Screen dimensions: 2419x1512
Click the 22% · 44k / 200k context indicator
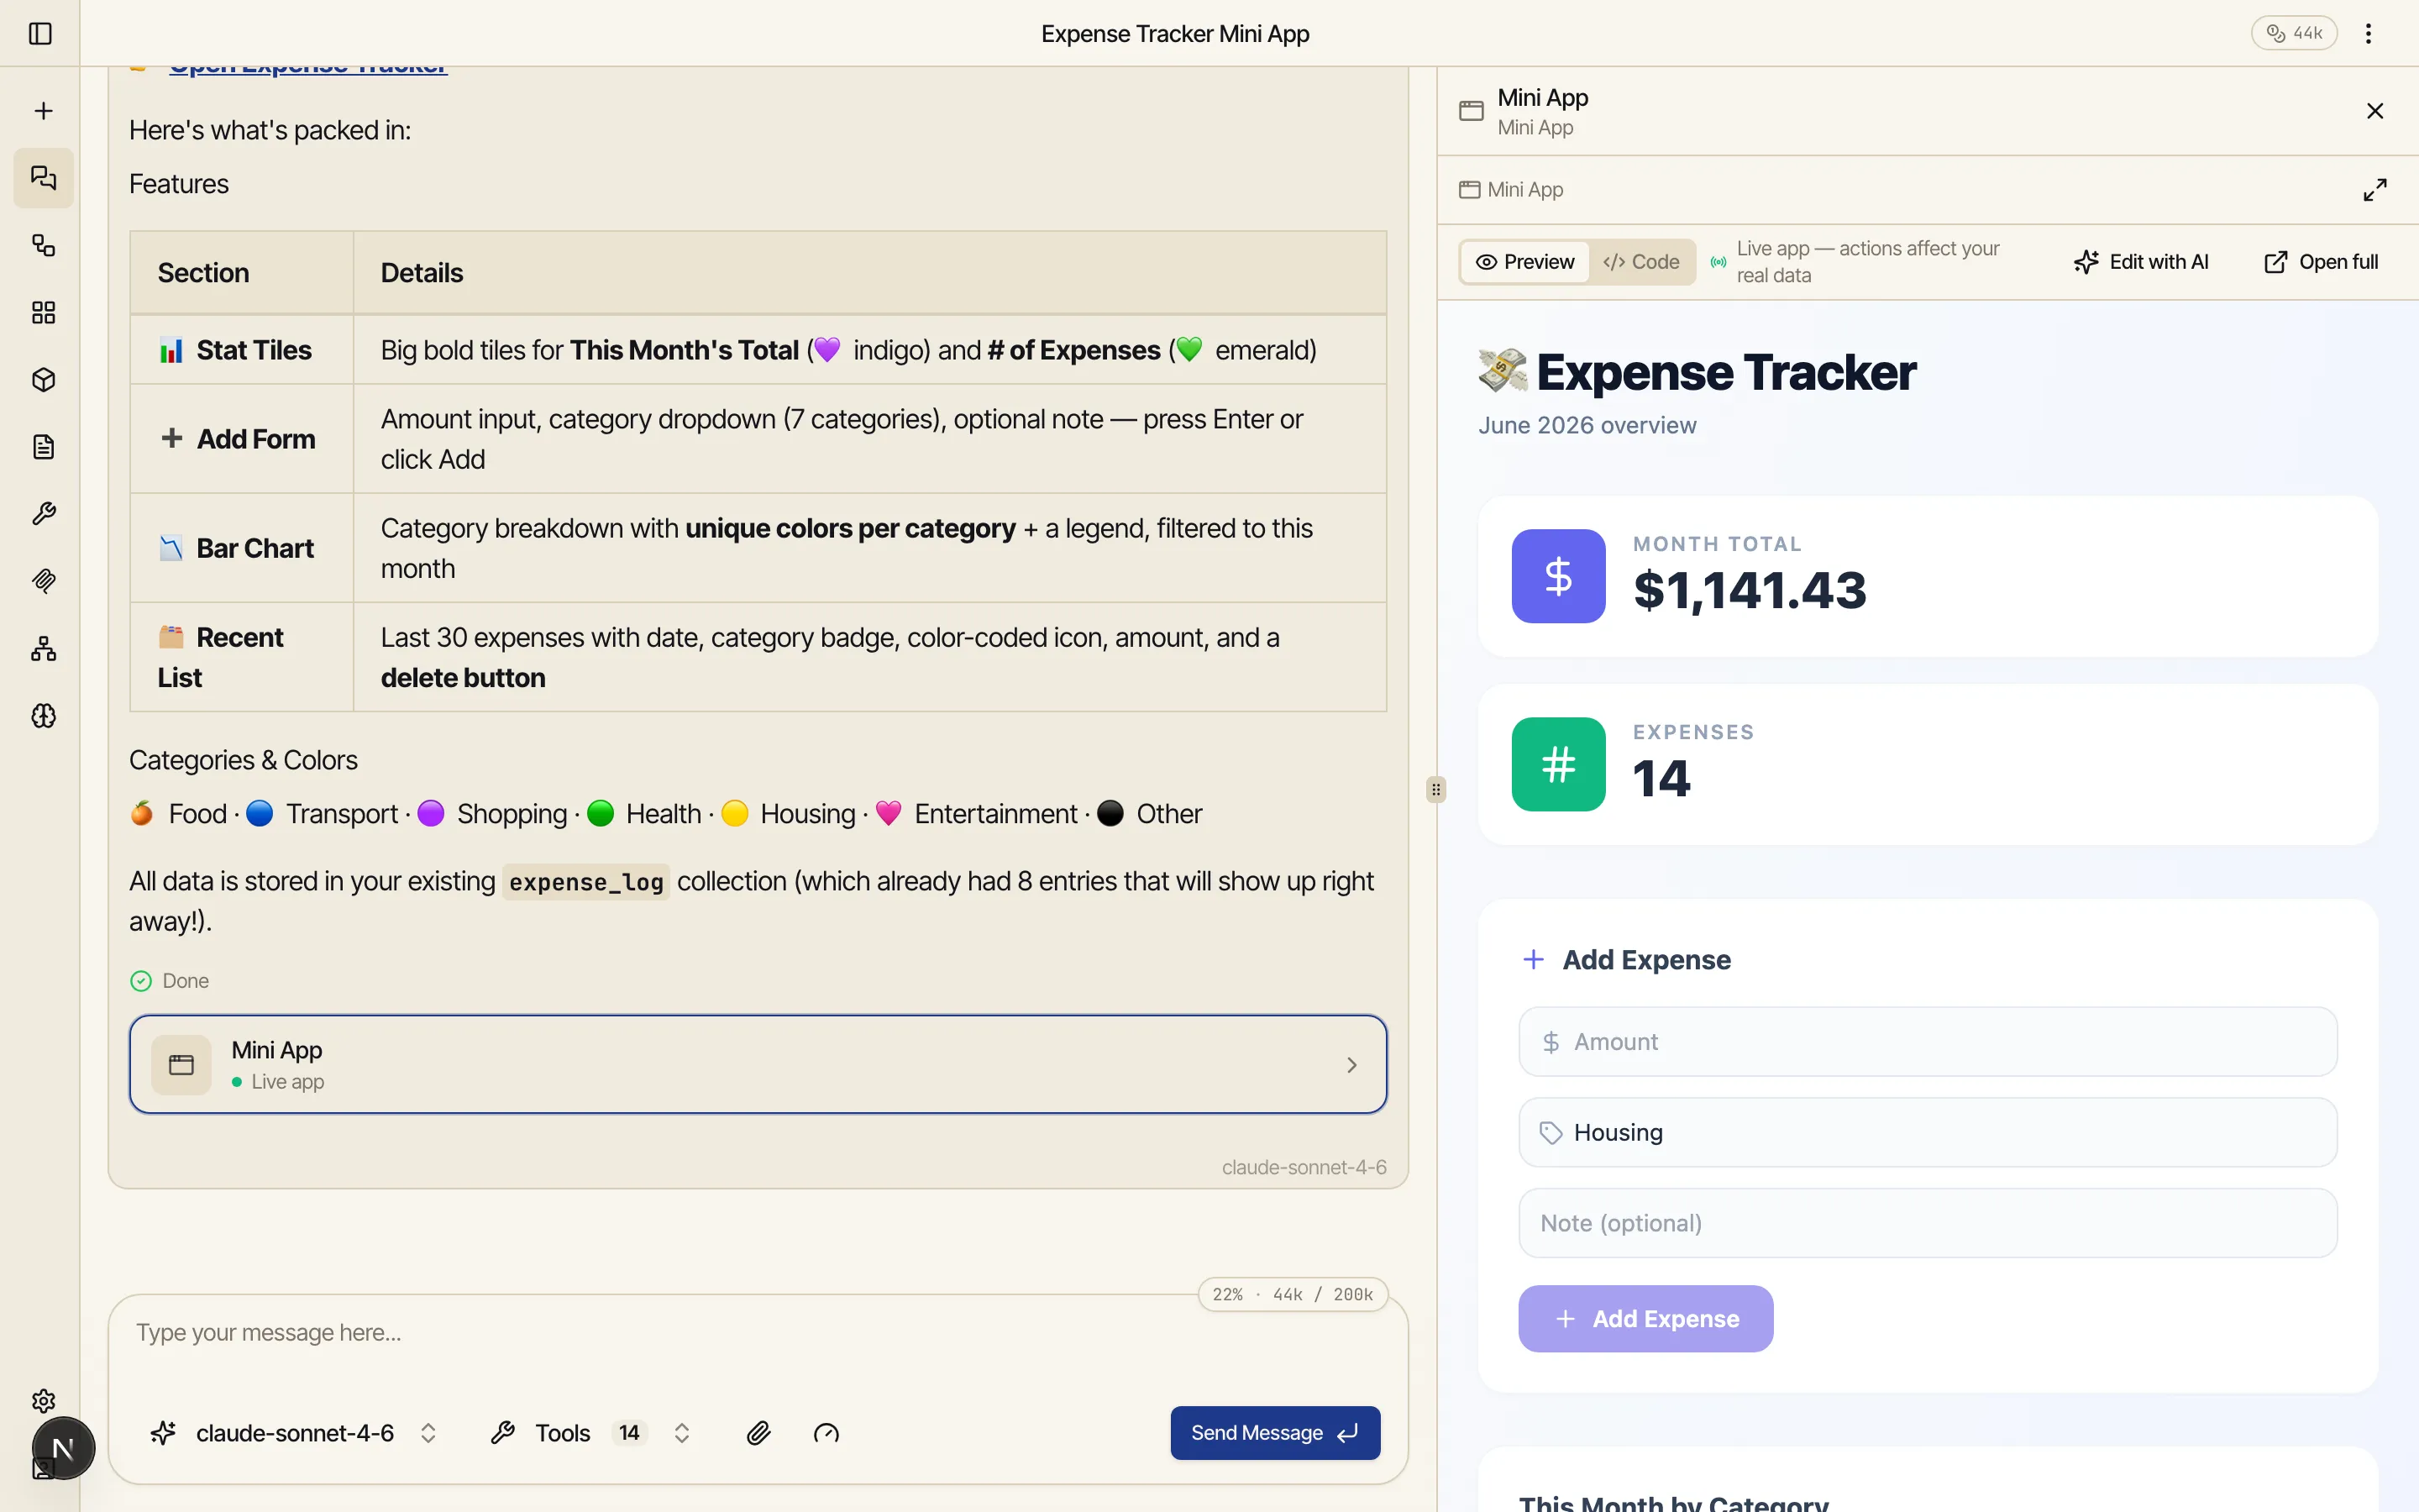point(1293,1294)
